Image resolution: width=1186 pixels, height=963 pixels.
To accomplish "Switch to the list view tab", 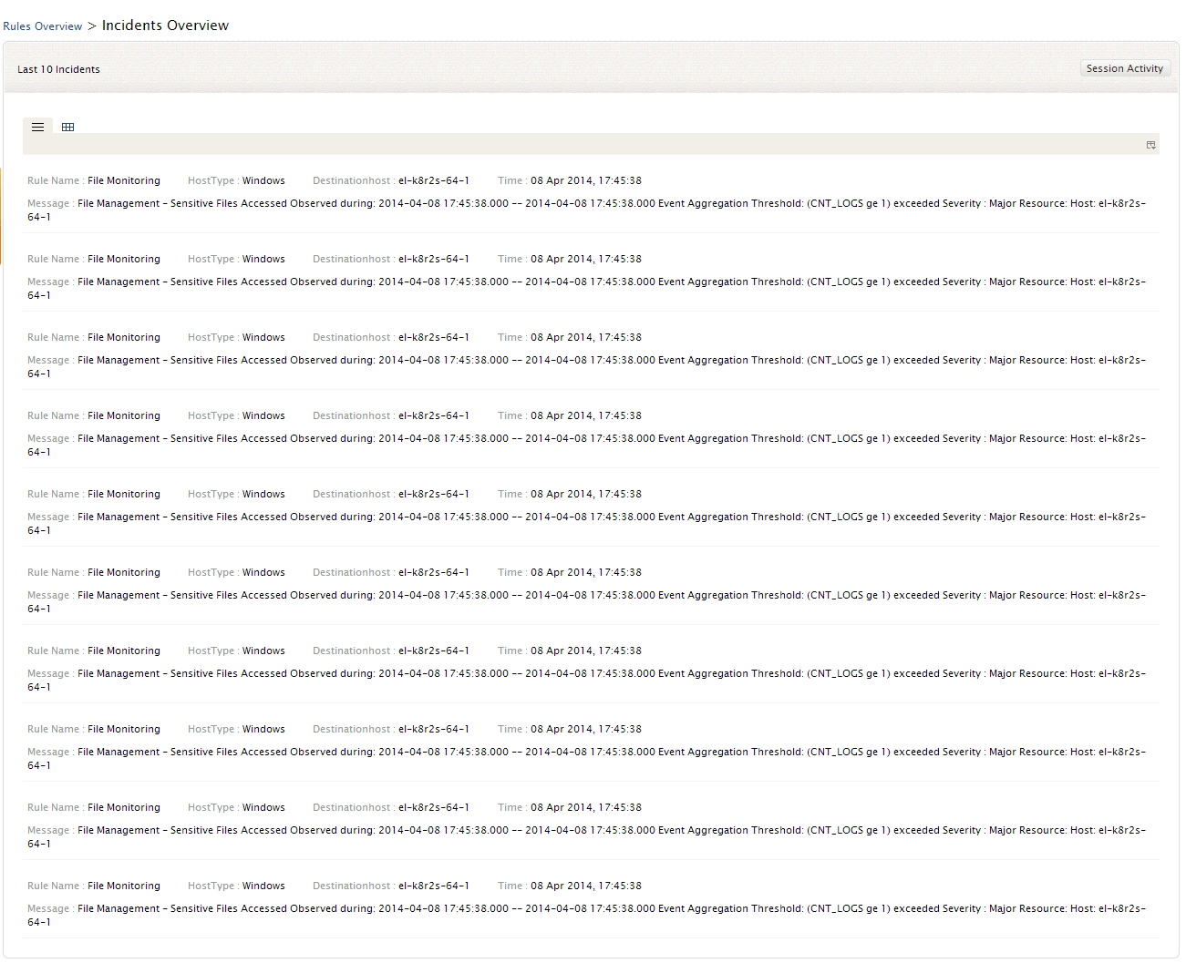I will click(x=37, y=127).
